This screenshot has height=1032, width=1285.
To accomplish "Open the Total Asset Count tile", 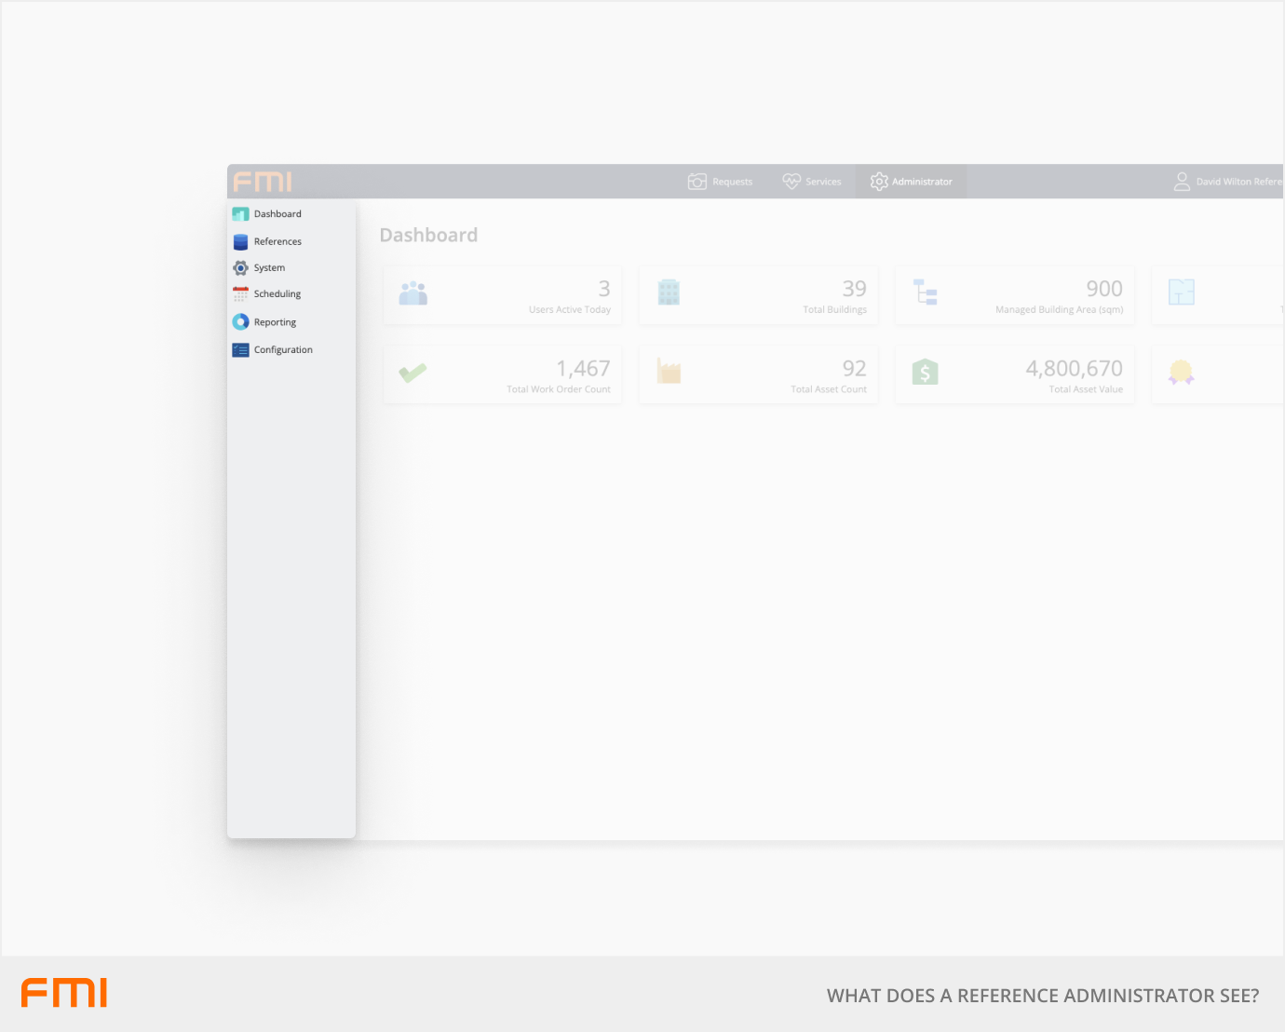I will pos(758,374).
